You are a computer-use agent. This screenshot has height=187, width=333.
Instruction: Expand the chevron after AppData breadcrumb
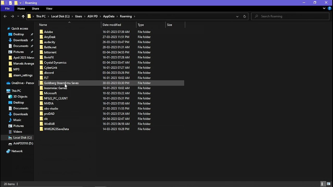[x=117, y=16]
